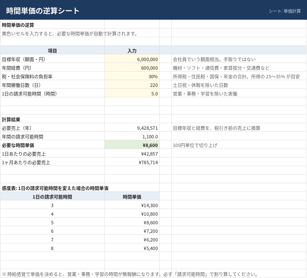
Task: Click the 時間単価 table header cell
Action: pos(132,196)
